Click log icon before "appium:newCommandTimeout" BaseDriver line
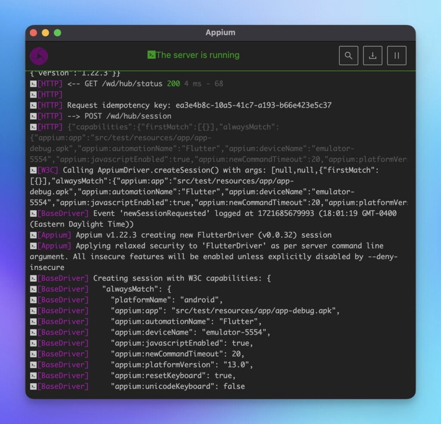Screen dimensions: 441x424 click(x=33, y=354)
